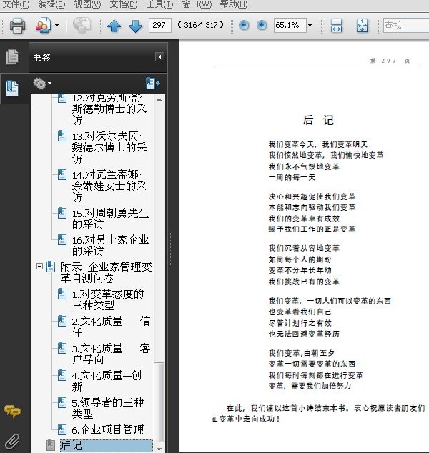
Task: Open the Attachments paperclip icon
Action: pyautogui.click(x=12, y=442)
